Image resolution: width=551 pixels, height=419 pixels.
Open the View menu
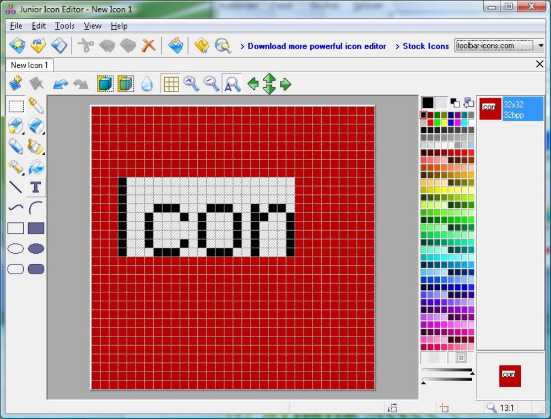click(x=92, y=25)
